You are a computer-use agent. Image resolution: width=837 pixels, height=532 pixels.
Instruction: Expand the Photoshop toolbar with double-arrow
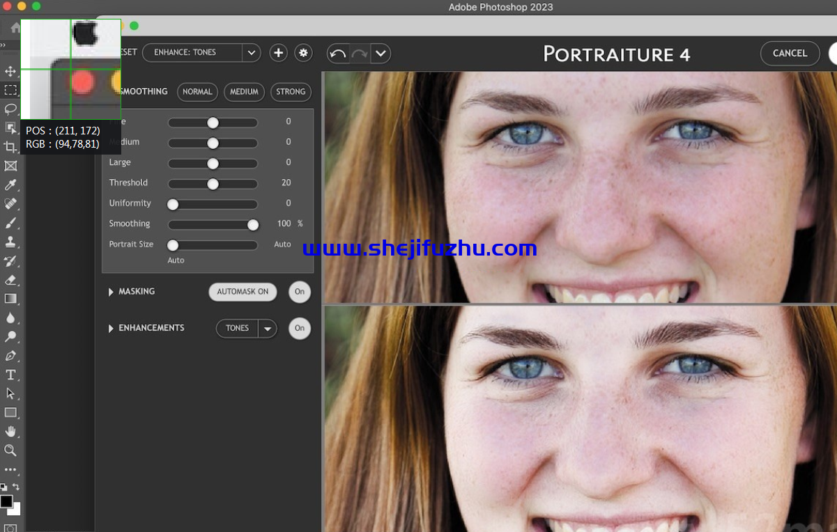3,45
